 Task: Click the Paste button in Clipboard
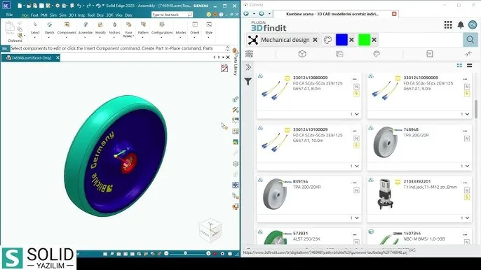coord(10,28)
